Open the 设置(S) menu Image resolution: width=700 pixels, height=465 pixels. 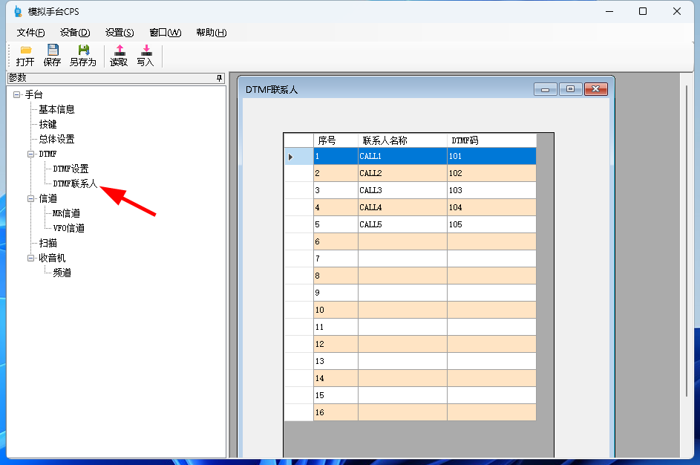tap(120, 33)
